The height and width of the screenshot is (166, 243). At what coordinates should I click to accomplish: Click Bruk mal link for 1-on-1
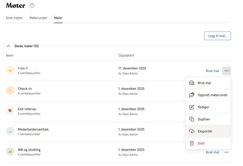click(x=212, y=71)
